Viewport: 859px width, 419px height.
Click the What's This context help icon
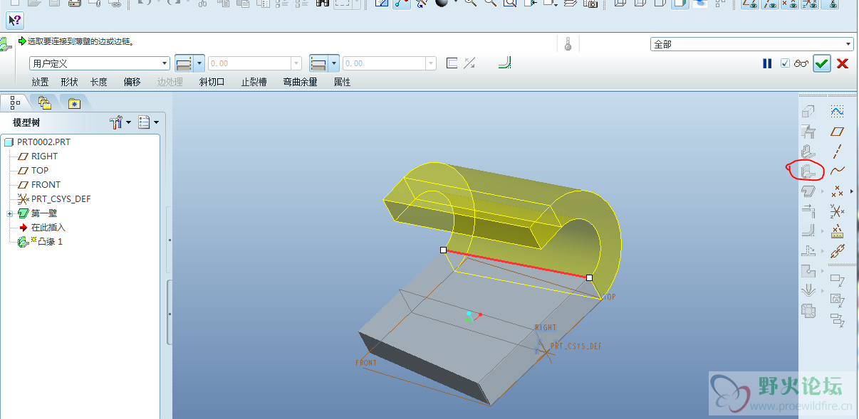pos(14,21)
